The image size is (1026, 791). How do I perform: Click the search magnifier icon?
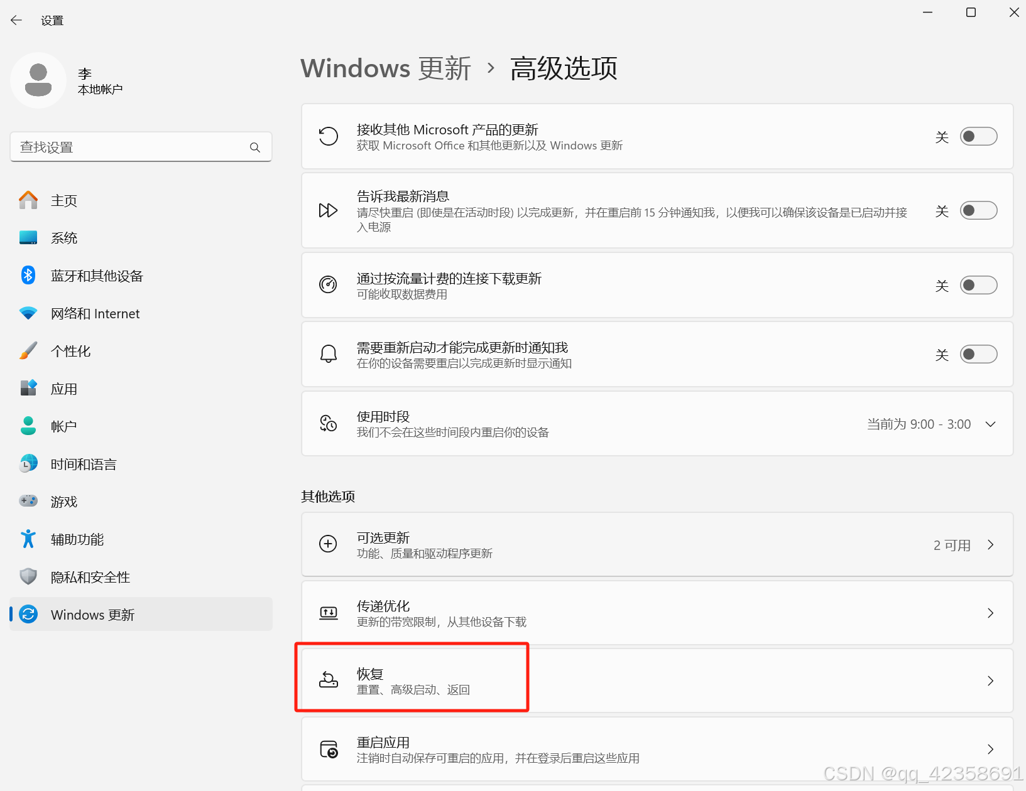tap(254, 147)
